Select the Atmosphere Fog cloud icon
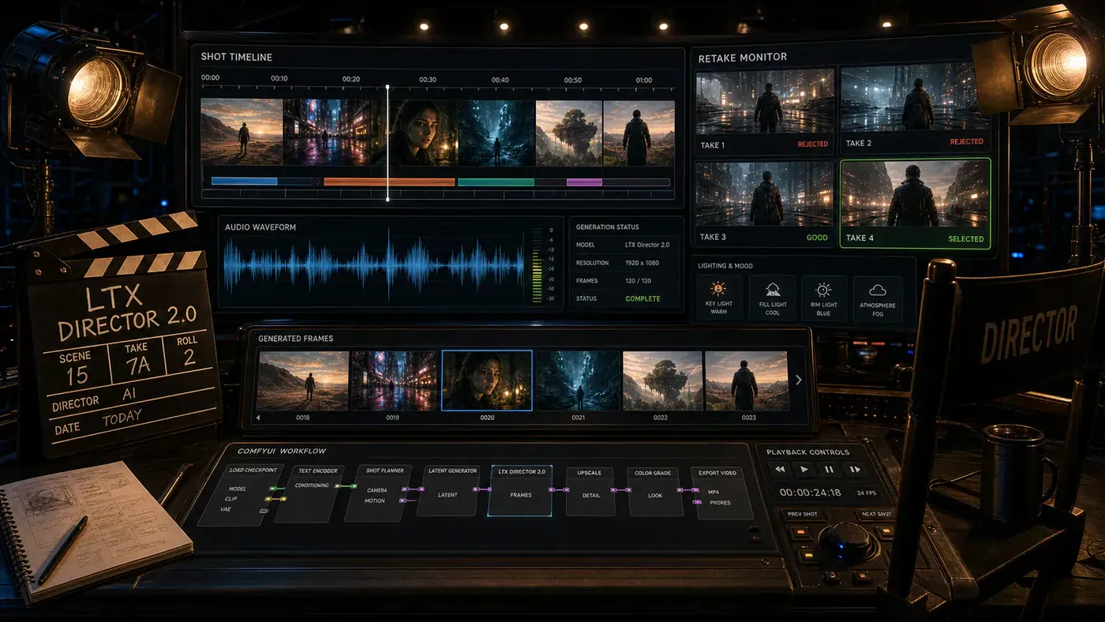1105x622 pixels. (877, 290)
